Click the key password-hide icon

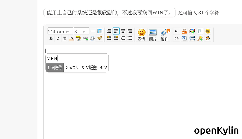pos(200,38)
